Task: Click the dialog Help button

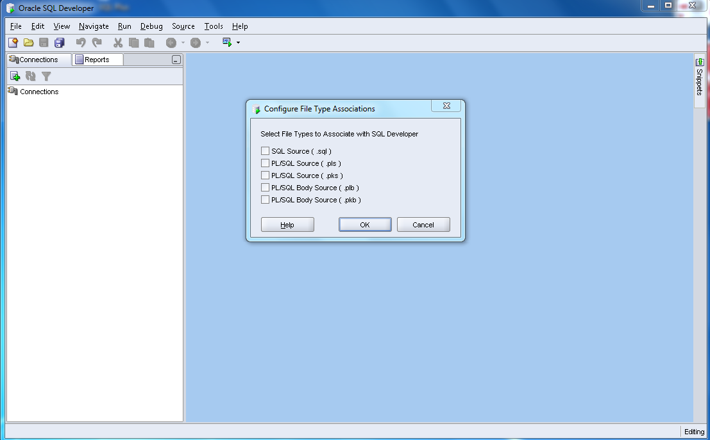Action: pos(287,225)
